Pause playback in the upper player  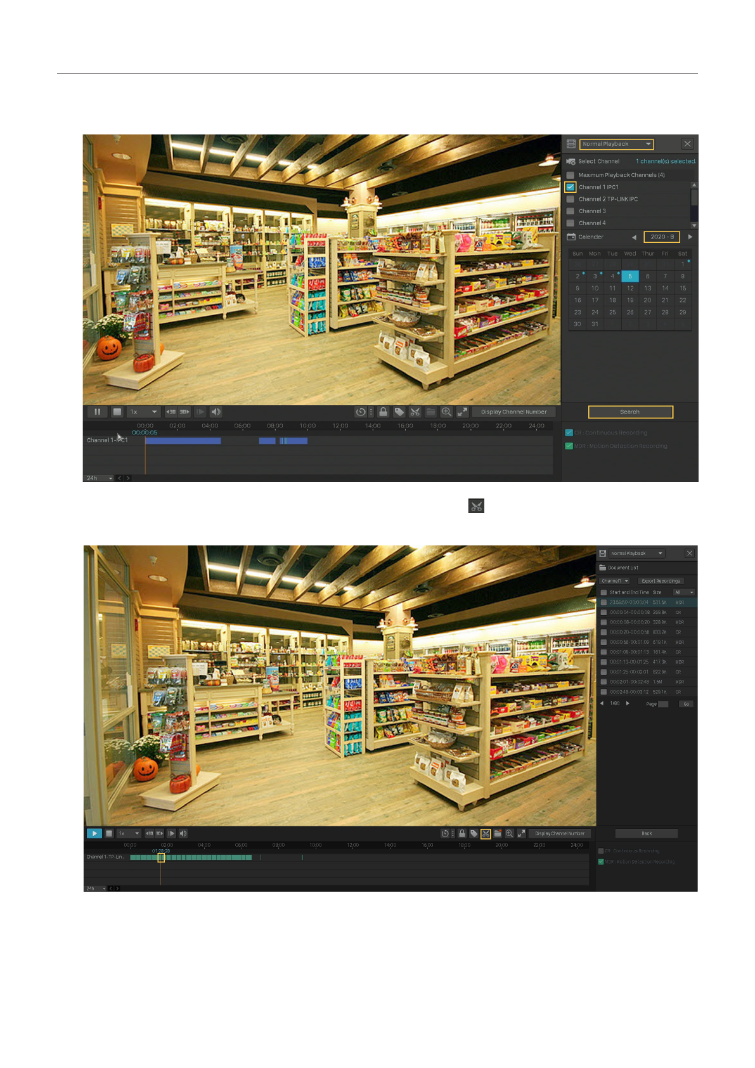(98, 412)
